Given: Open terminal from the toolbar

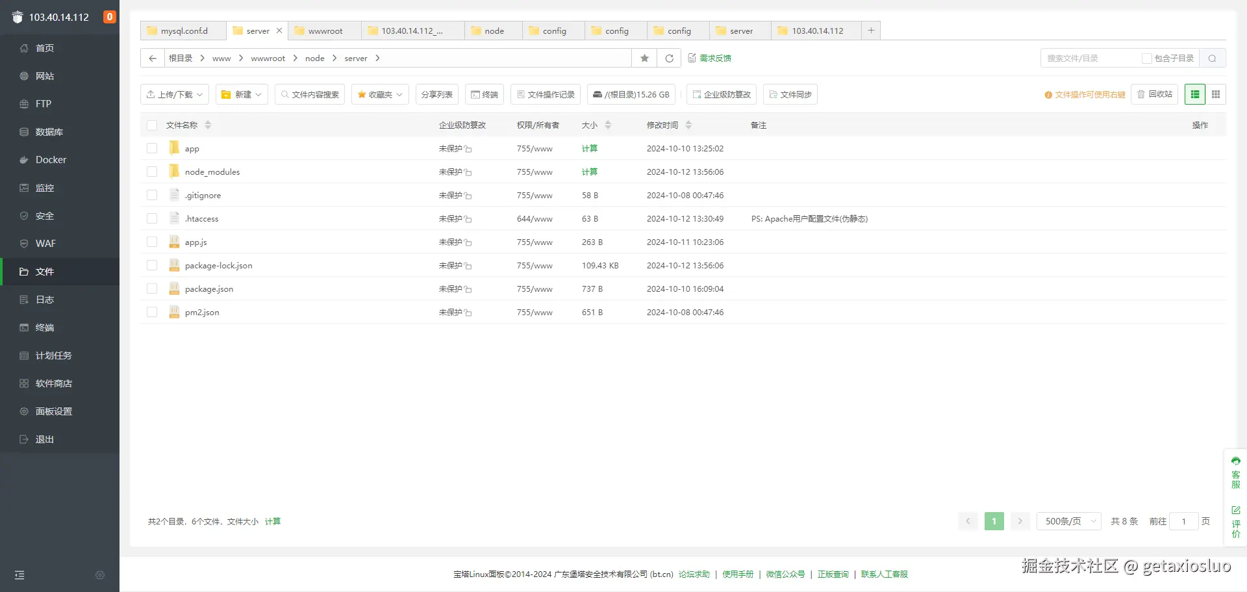Looking at the screenshot, I should [485, 95].
